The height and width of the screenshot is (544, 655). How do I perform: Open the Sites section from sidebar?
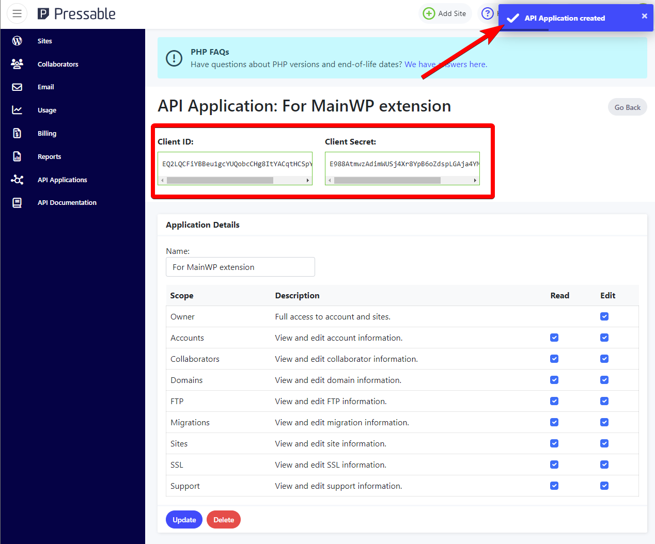(44, 41)
